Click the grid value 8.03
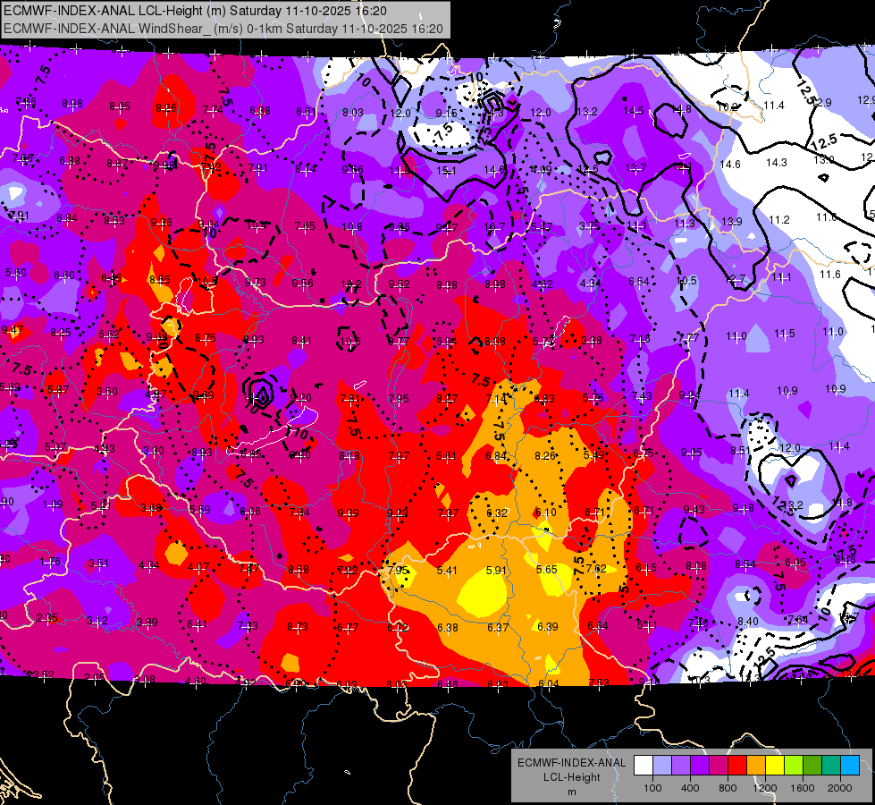The width and height of the screenshot is (875, 805). click(x=353, y=113)
